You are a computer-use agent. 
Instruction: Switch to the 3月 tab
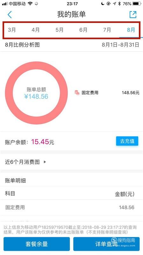(x=12, y=30)
